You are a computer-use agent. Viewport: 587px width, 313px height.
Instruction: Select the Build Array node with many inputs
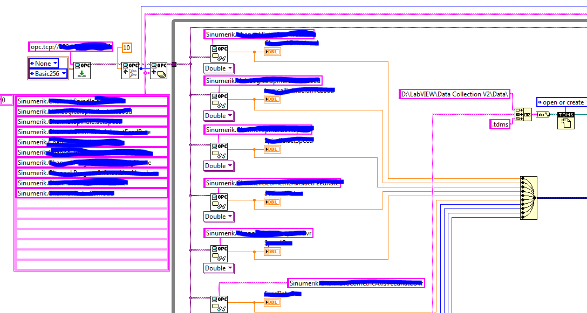(x=529, y=198)
